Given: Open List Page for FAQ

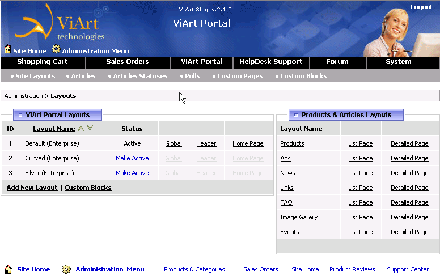Looking at the screenshot, I should (361, 202).
